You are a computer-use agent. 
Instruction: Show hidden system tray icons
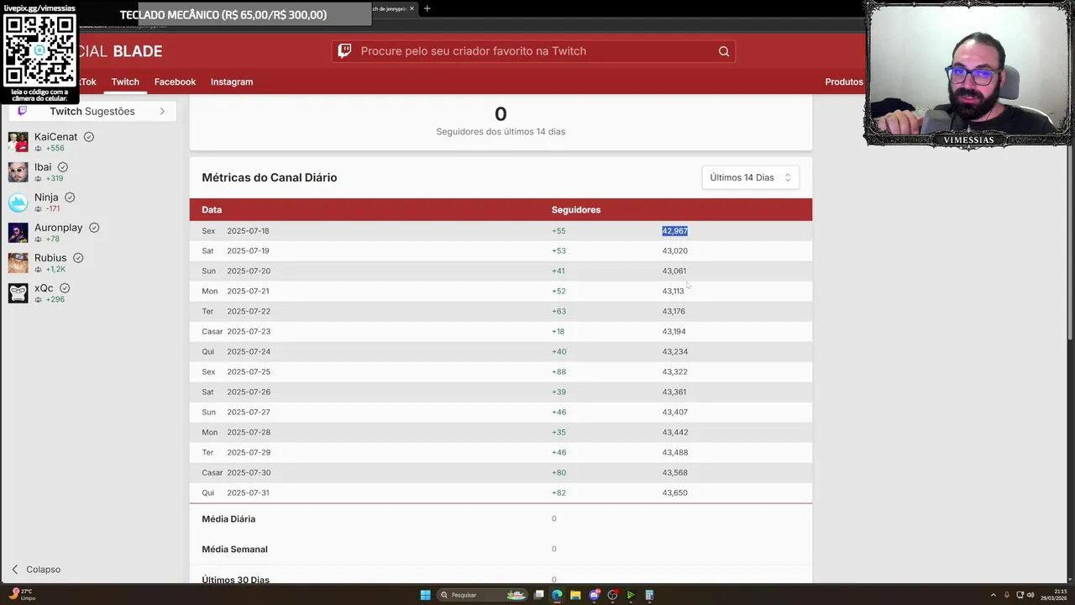tap(994, 595)
